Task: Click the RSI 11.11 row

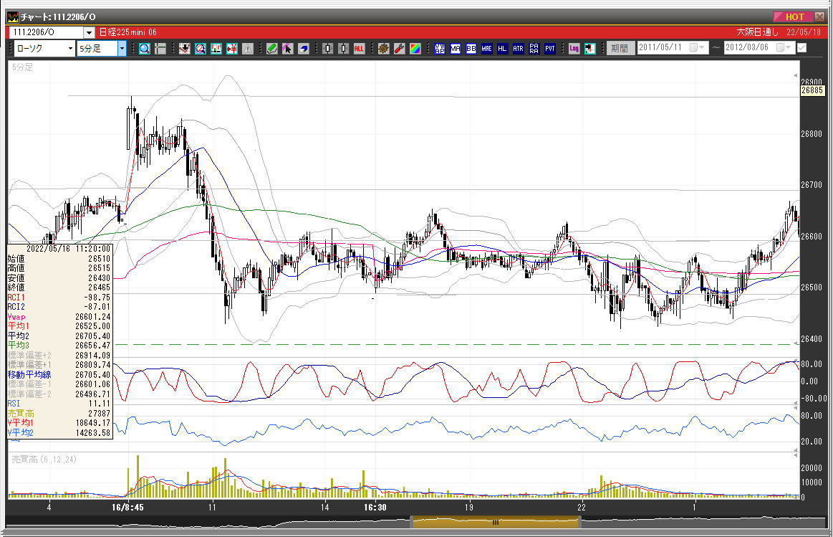Action: point(59,404)
